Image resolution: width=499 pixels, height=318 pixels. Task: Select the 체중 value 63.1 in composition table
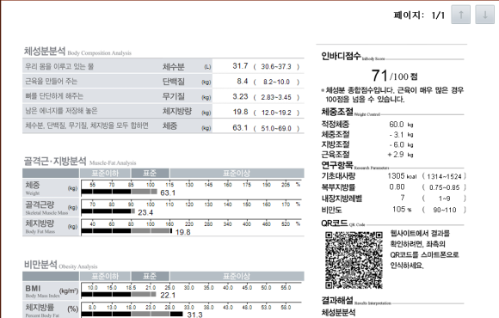pyautogui.click(x=240, y=128)
